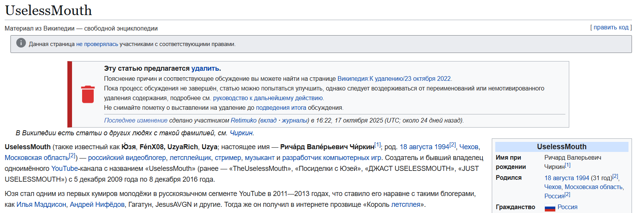Click the 'Гражданство' infobox label

pyautogui.click(x=515, y=207)
